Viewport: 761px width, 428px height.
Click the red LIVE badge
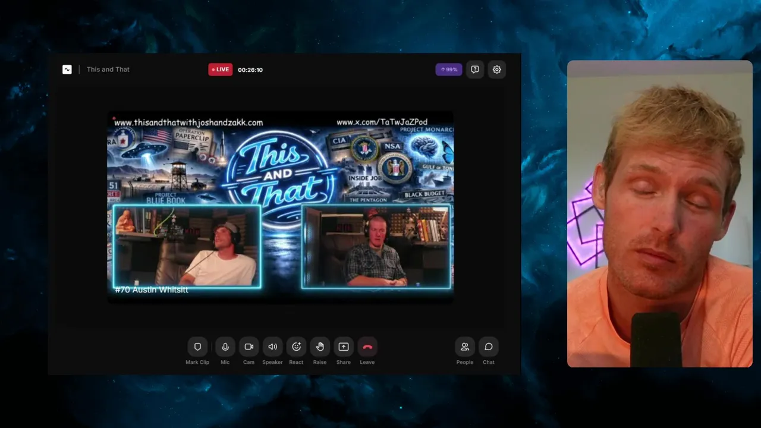(x=221, y=70)
